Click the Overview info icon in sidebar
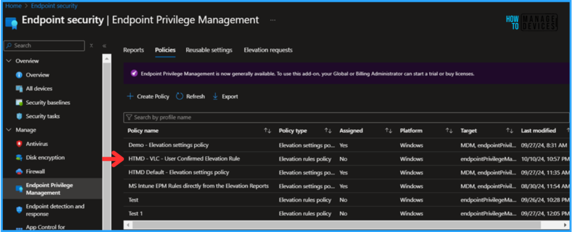This screenshot has width=572, height=232. (20, 75)
